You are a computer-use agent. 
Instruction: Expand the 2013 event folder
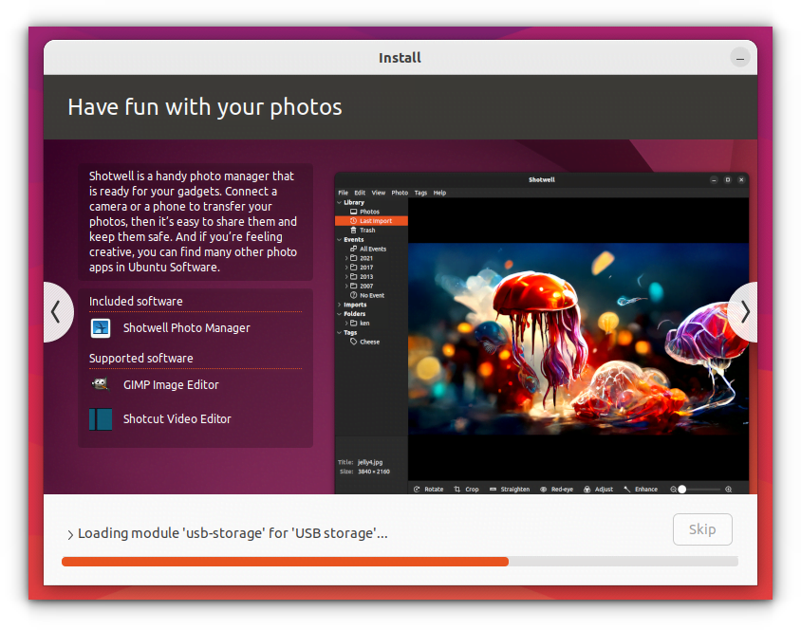pyautogui.click(x=346, y=277)
